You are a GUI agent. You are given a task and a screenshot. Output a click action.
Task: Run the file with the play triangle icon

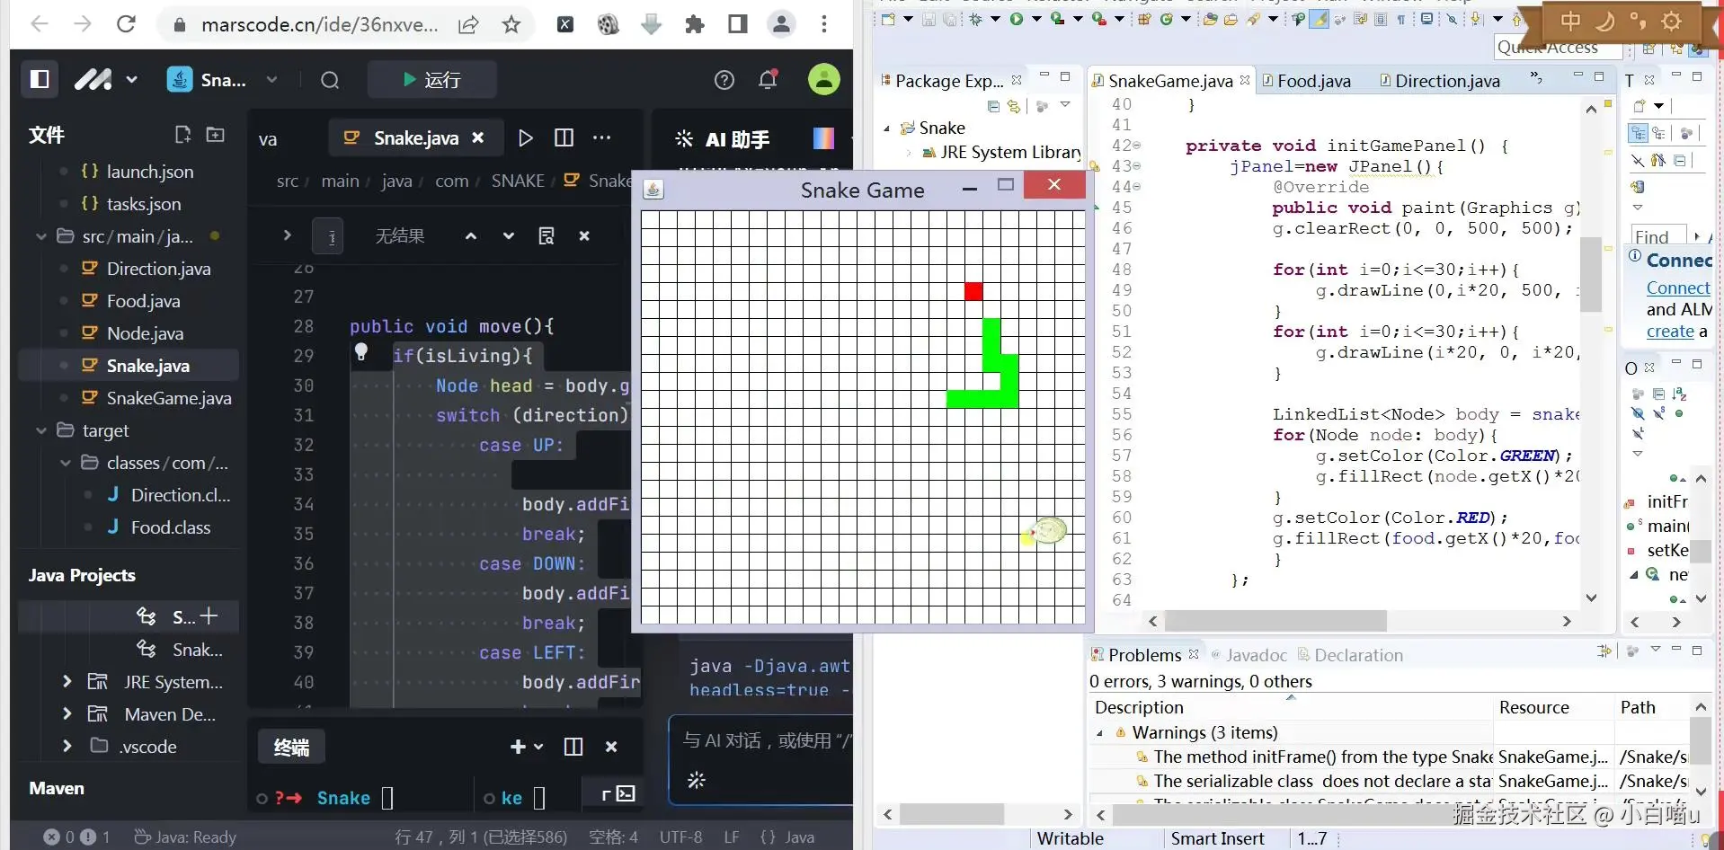tap(525, 137)
